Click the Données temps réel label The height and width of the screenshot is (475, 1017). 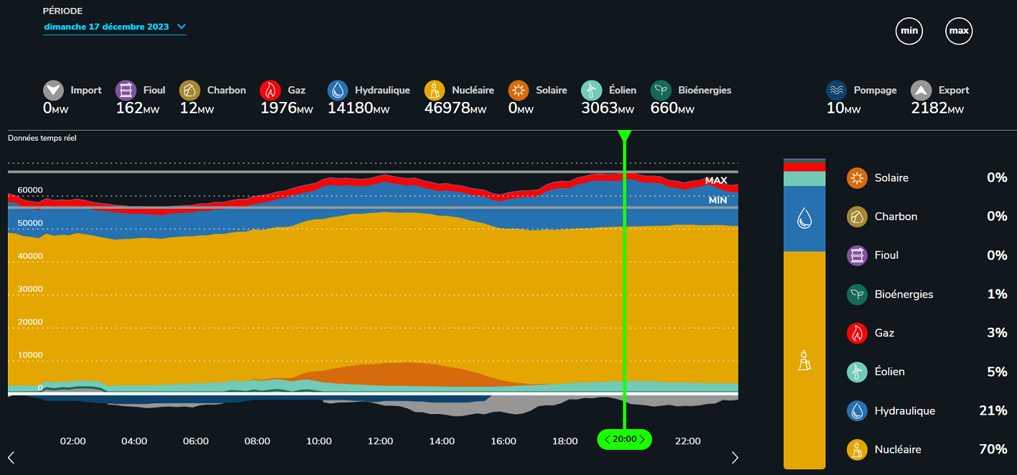(x=42, y=138)
